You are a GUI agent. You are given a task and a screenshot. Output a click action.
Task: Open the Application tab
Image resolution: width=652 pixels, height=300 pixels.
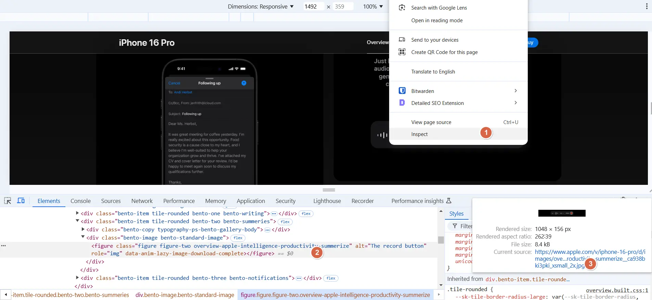[x=251, y=201]
